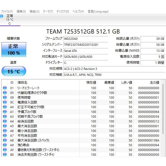Click the features field S.M.A.R.T., APM, NCQ, TRIM
This screenshot has width=166, height=166.
tap(114, 75)
